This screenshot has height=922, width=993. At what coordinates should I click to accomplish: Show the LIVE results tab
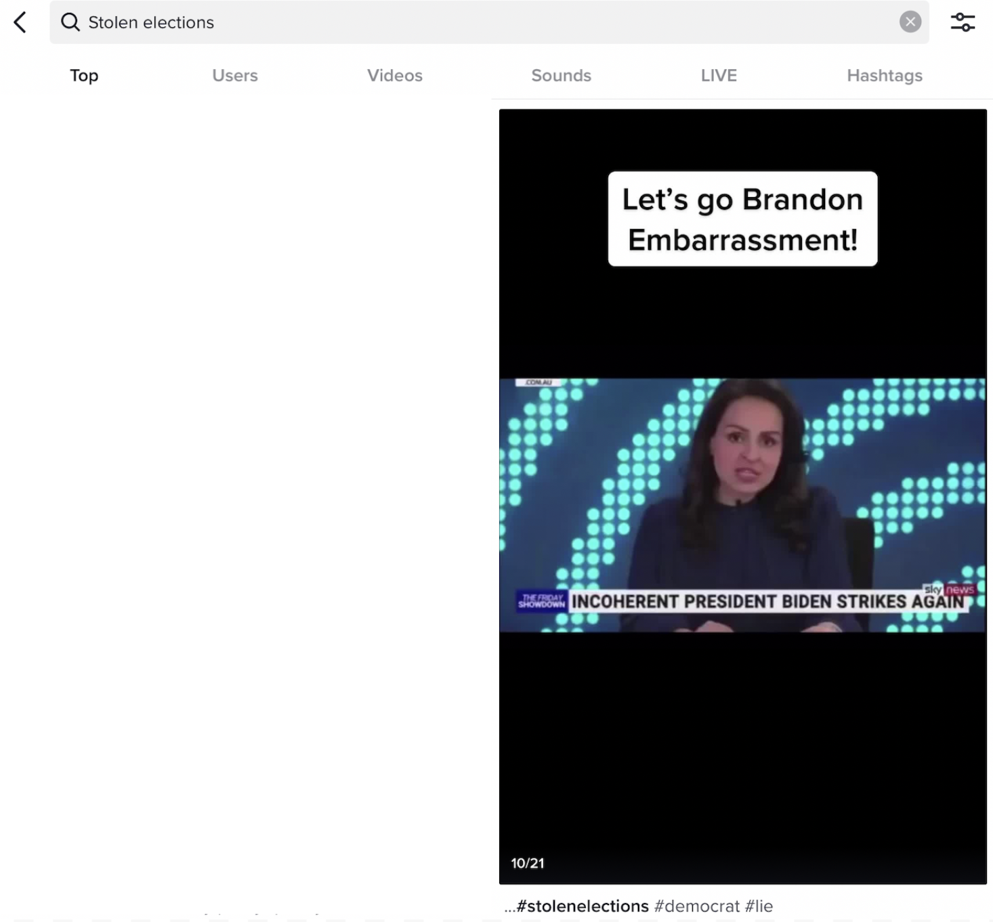tap(718, 76)
